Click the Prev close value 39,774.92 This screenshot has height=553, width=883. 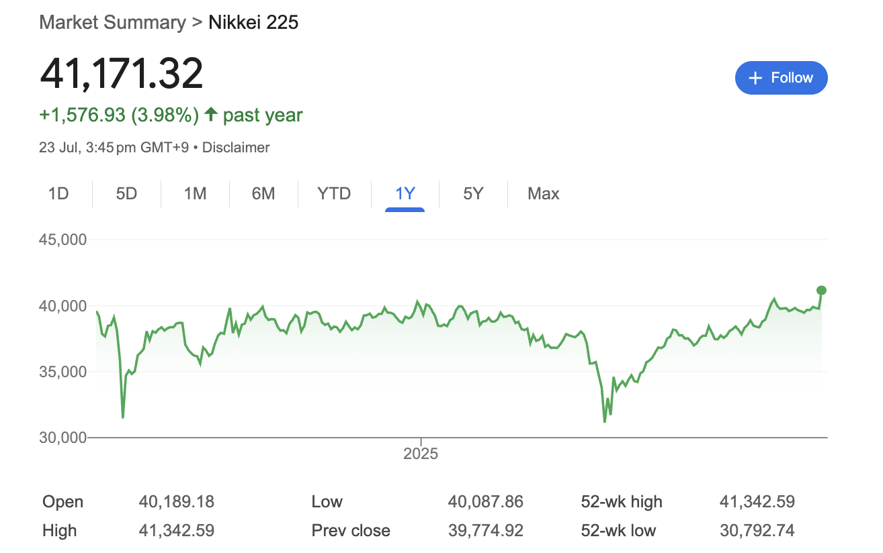(x=485, y=531)
